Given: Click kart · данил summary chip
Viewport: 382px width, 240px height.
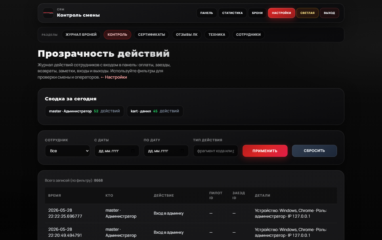Looking at the screenshot, I should point(155,111).
